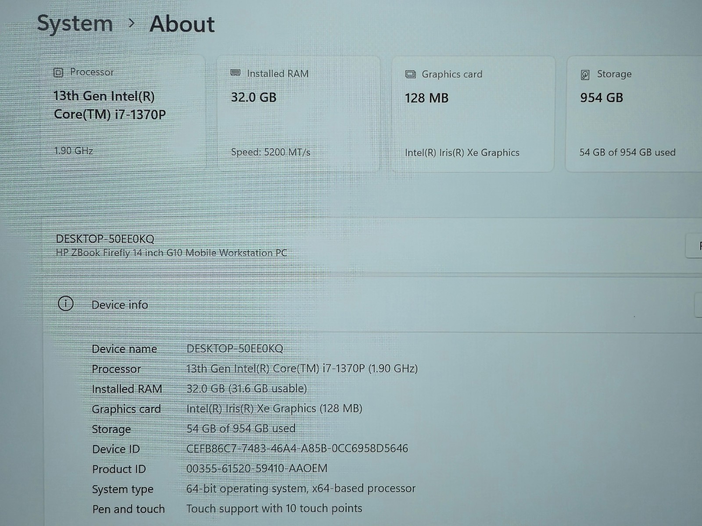Go back to System in the breadcrumb
The width and height of the screenshot is (702, 526).
click(x=75, y=23)
